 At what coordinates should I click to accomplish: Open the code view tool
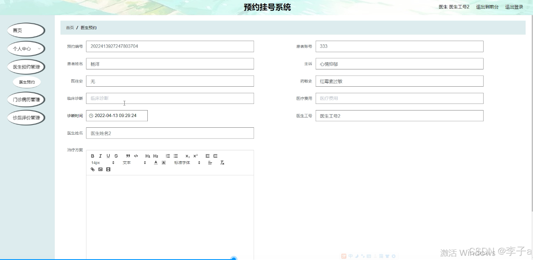coord(136,156)
